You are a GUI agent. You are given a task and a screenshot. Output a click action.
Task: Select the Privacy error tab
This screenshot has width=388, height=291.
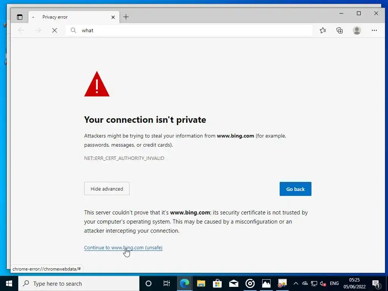(74, 17)
